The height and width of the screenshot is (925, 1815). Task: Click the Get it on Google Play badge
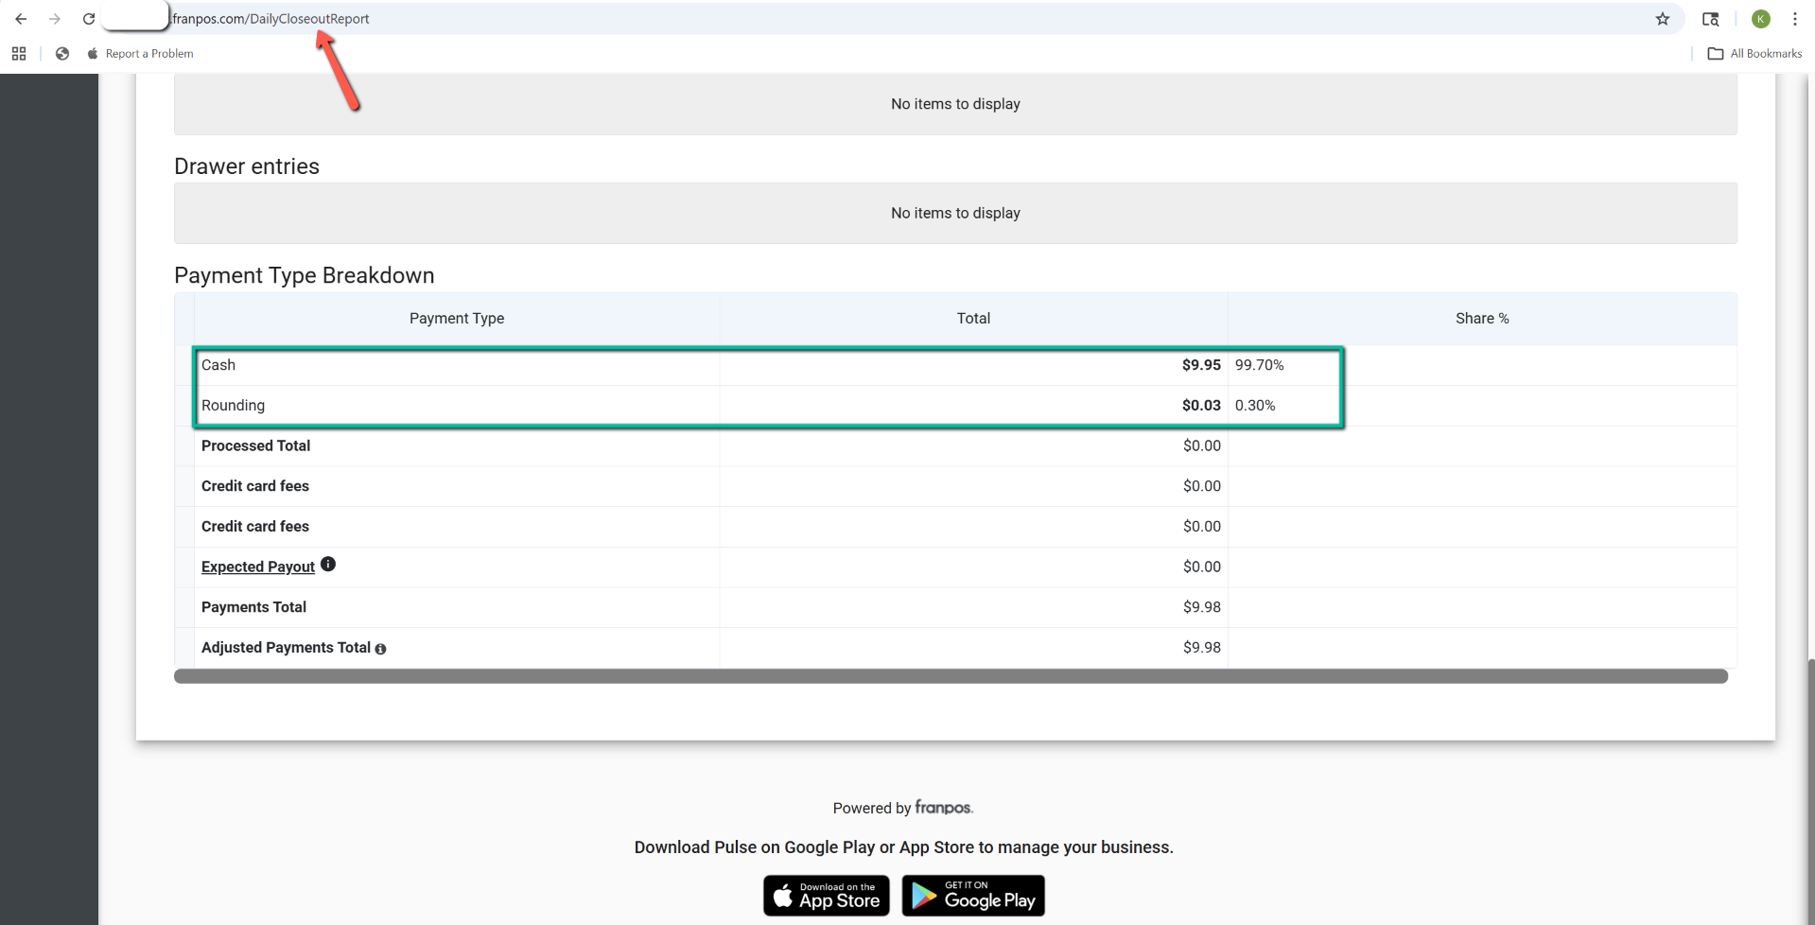[973, 896]
